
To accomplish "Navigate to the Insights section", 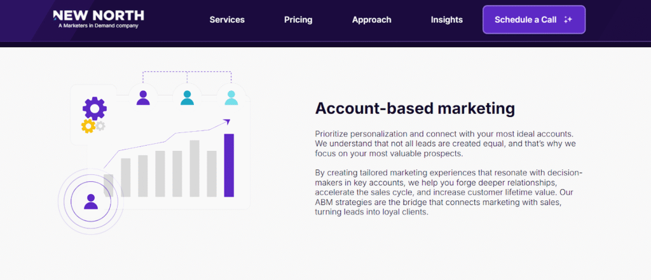I will click(x=447, y=20).
